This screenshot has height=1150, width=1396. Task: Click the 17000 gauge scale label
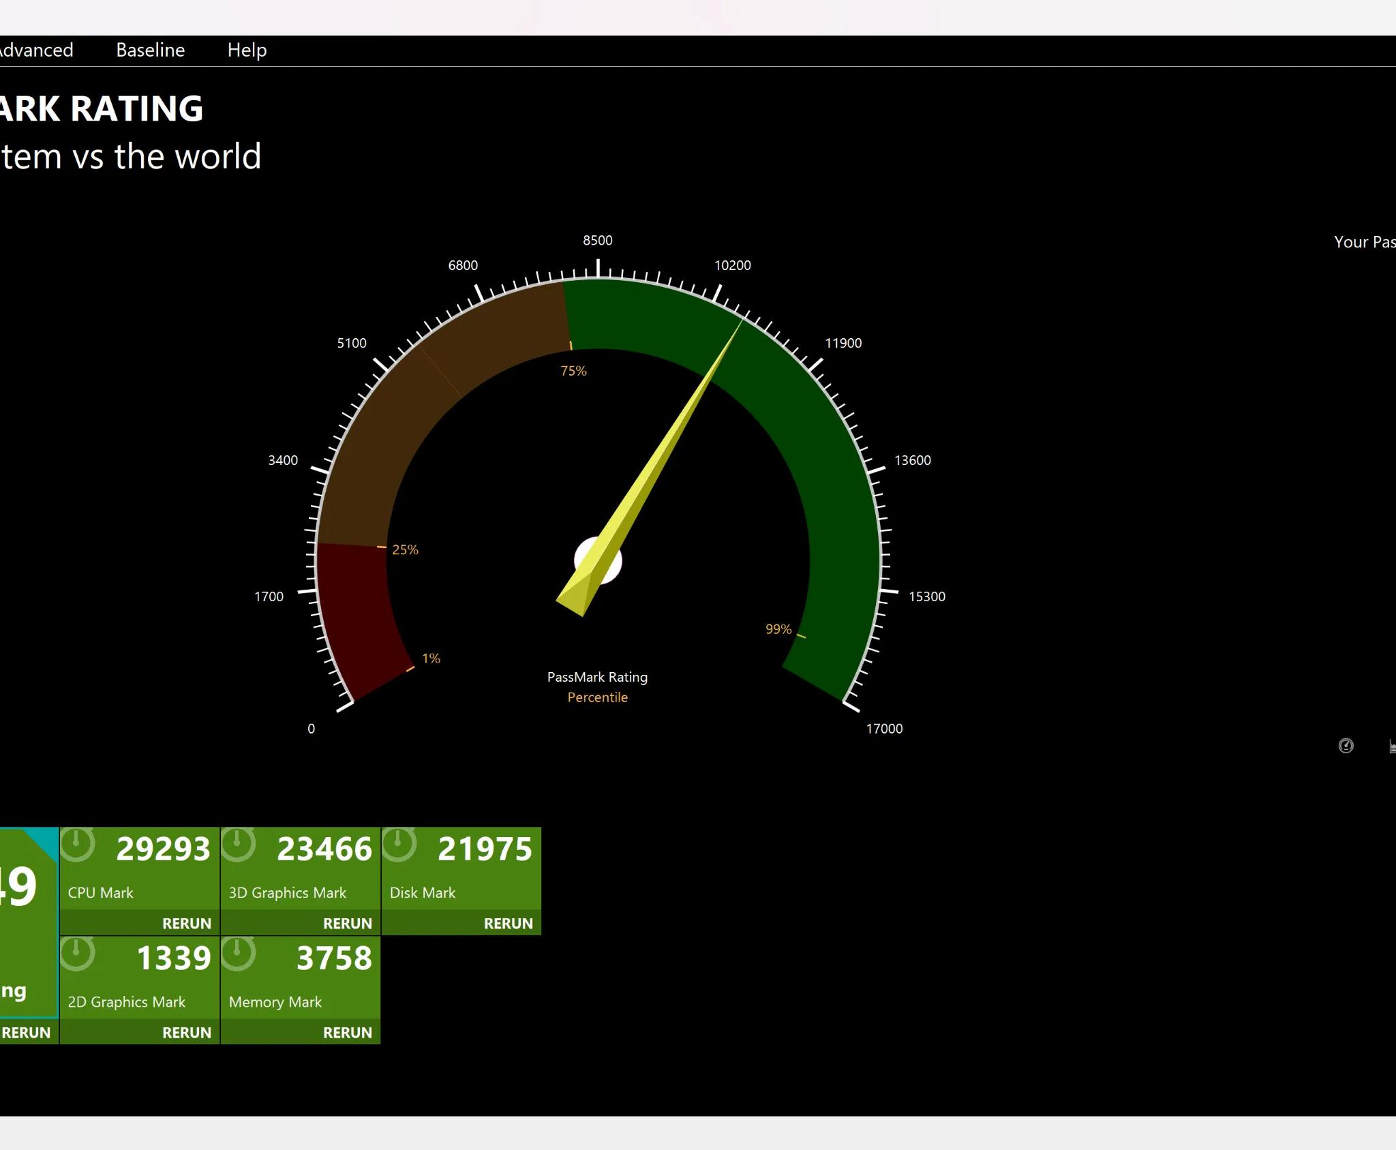coord(885,729)
